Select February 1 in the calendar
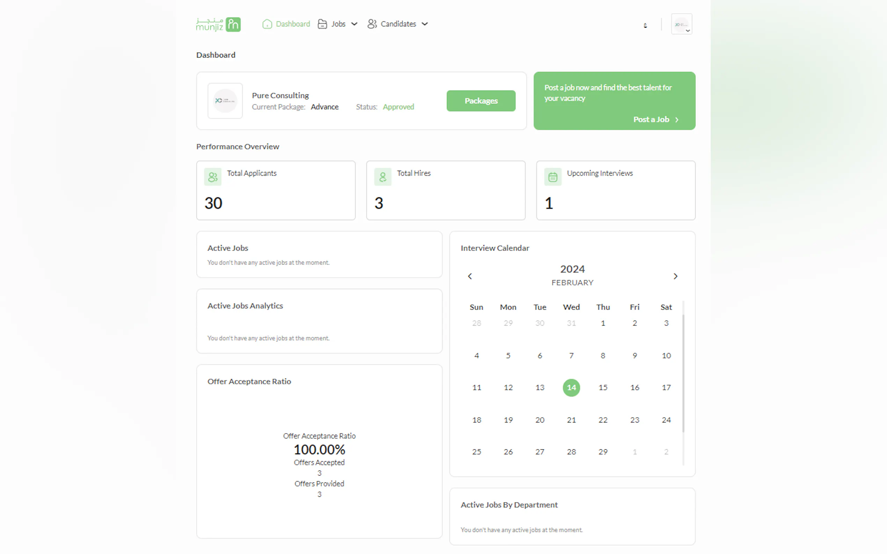Image resolution: width=887 pixels, height=554 pixels. pyautogui.click(x=603, y=323)
